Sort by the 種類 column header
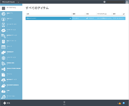This screenshot has height=106, width=129. (x=74, y=14)
